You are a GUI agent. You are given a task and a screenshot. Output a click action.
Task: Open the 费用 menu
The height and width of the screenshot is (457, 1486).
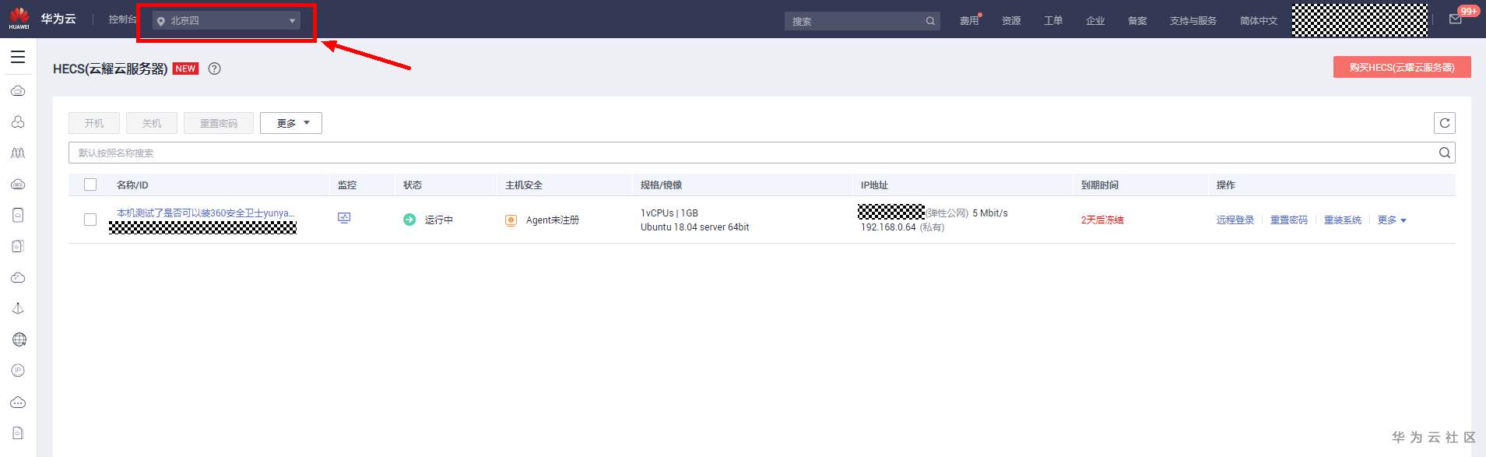coord(969,21)
